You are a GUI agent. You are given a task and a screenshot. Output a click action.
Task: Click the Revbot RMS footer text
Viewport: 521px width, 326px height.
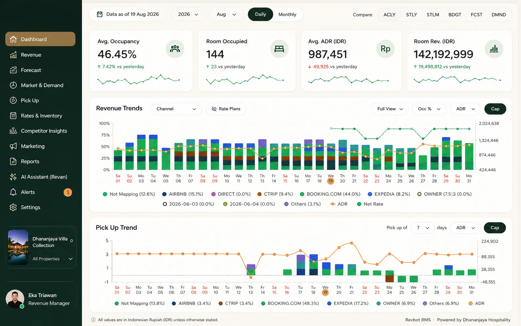pyautogui.click(x=418, y=320)
